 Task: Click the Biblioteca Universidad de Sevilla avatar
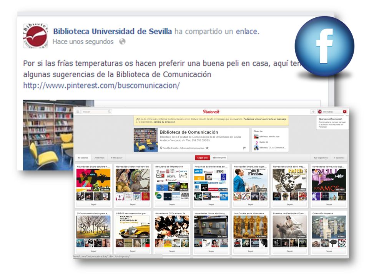click(x=35, y=36)
